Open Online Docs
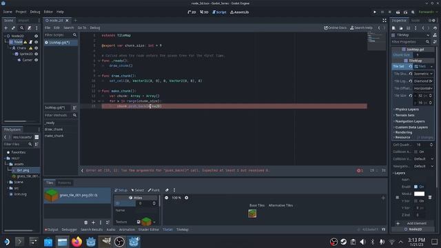The width and height of the screenshot is (441, 248). click(336, 28)
